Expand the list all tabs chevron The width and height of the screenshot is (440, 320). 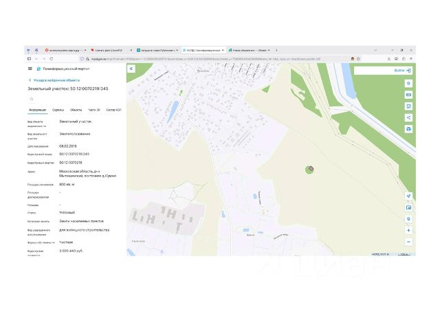(375, 50)
